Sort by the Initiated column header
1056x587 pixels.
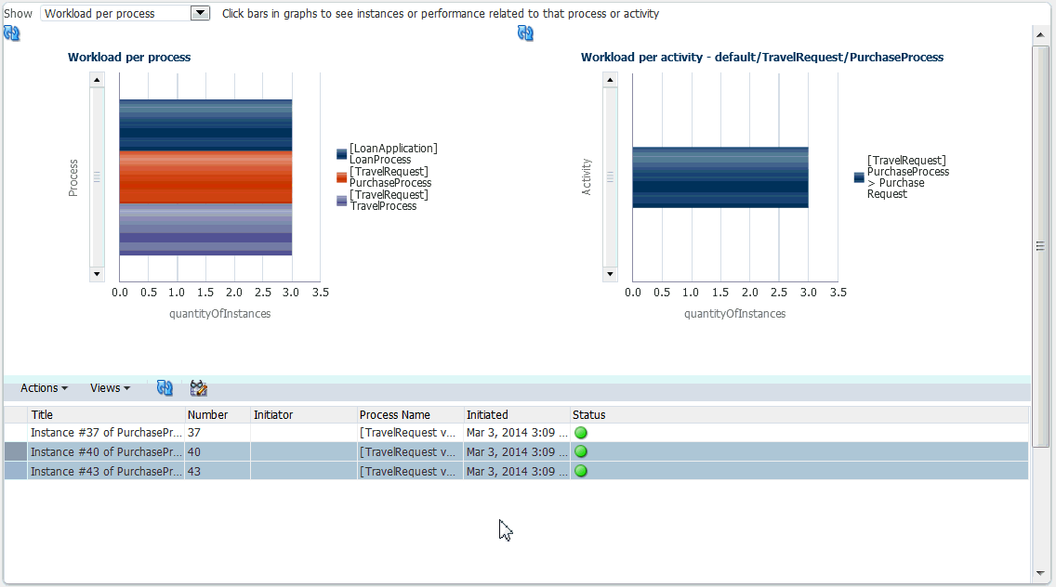(x=517, y=414)
